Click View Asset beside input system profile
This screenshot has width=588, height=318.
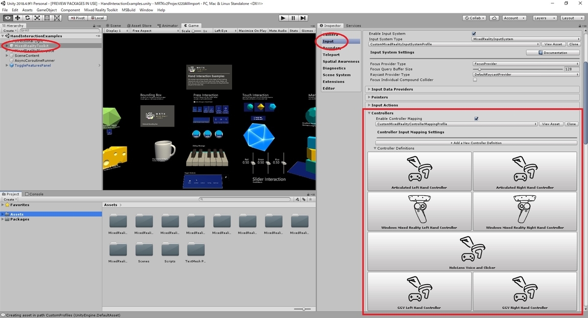point(553,44)
